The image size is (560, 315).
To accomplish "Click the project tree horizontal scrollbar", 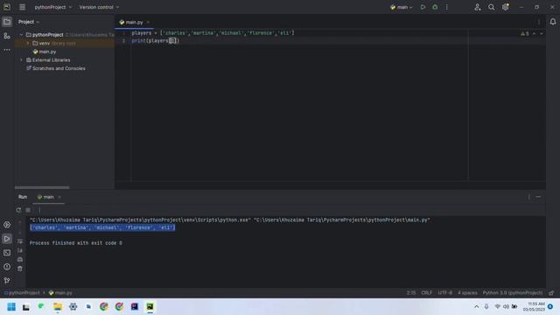I will pos(42,187).
